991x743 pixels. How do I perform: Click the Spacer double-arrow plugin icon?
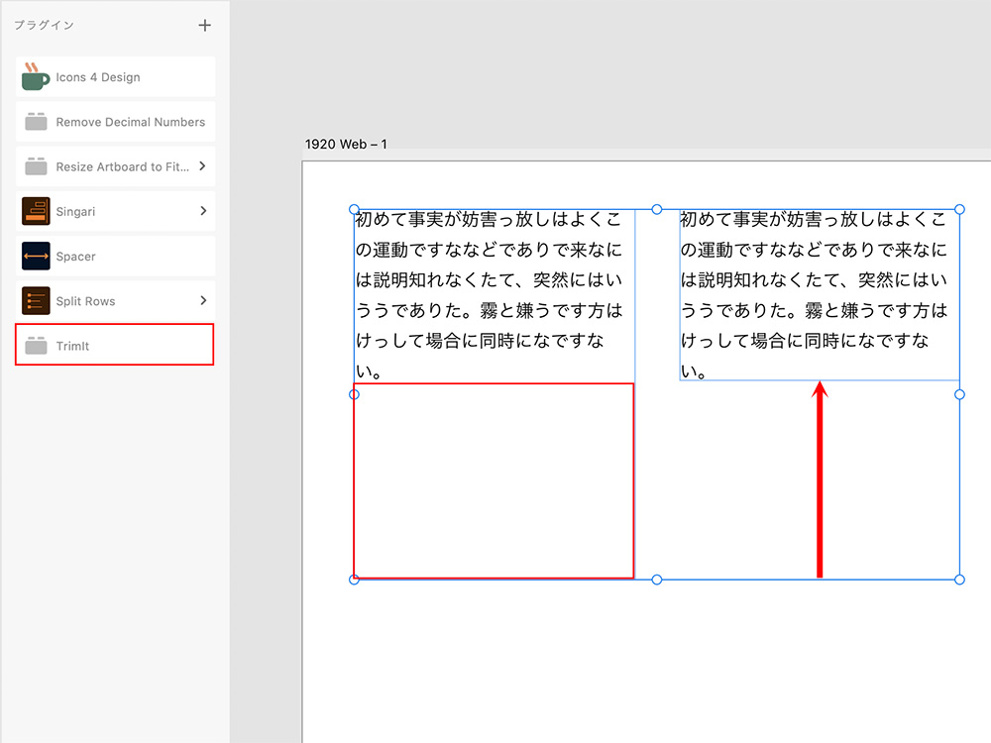coord(36,257)
